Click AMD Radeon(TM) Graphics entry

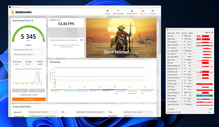[x=28, y=54]
